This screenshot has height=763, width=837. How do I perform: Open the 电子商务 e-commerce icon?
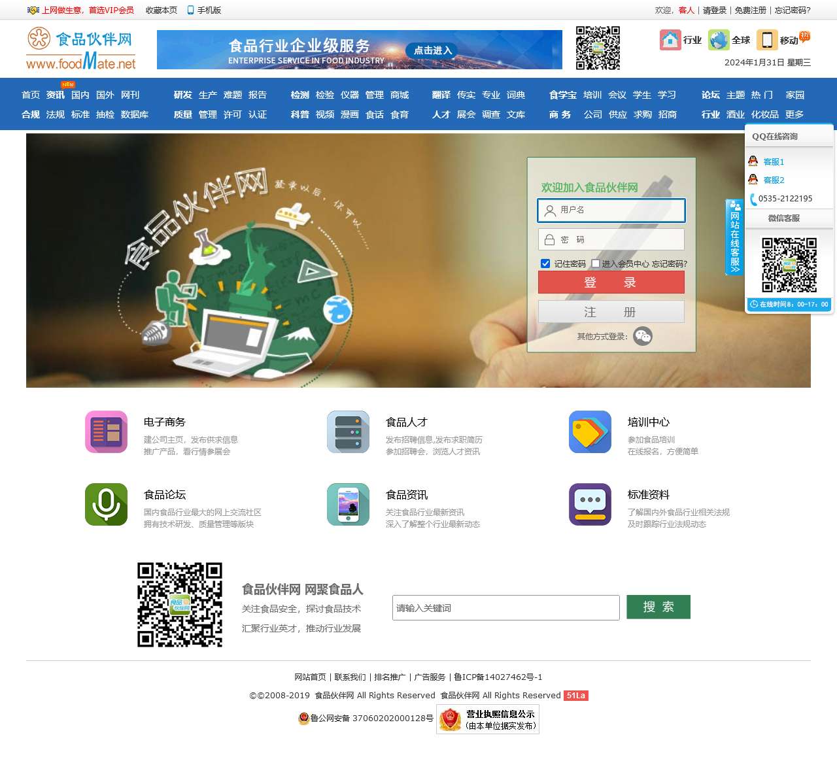(x=106, y=432)
